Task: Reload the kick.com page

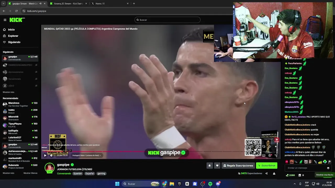Action: point(16,11)
